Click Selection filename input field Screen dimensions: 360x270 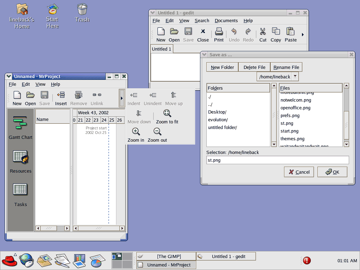pyautogui.click(x=278, y=160)
